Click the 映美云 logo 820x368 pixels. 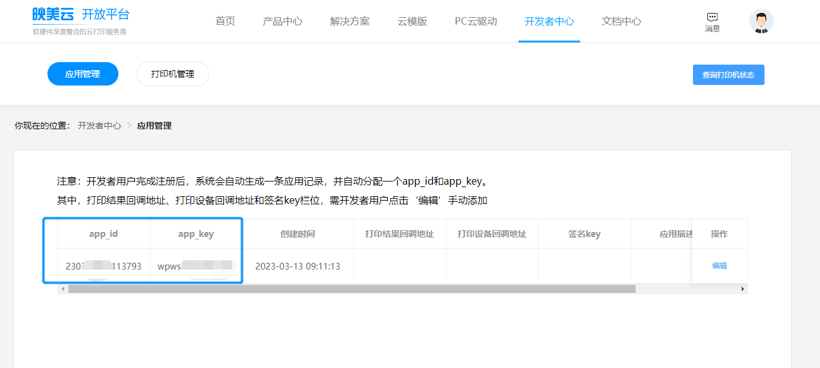click(53, 15)
